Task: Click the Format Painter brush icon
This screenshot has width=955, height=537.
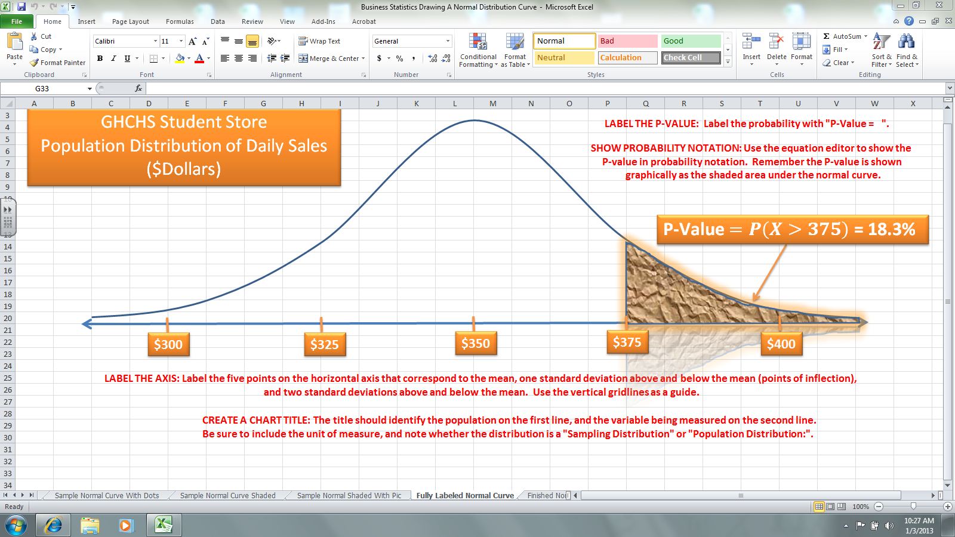Action: tap(35, 63)
